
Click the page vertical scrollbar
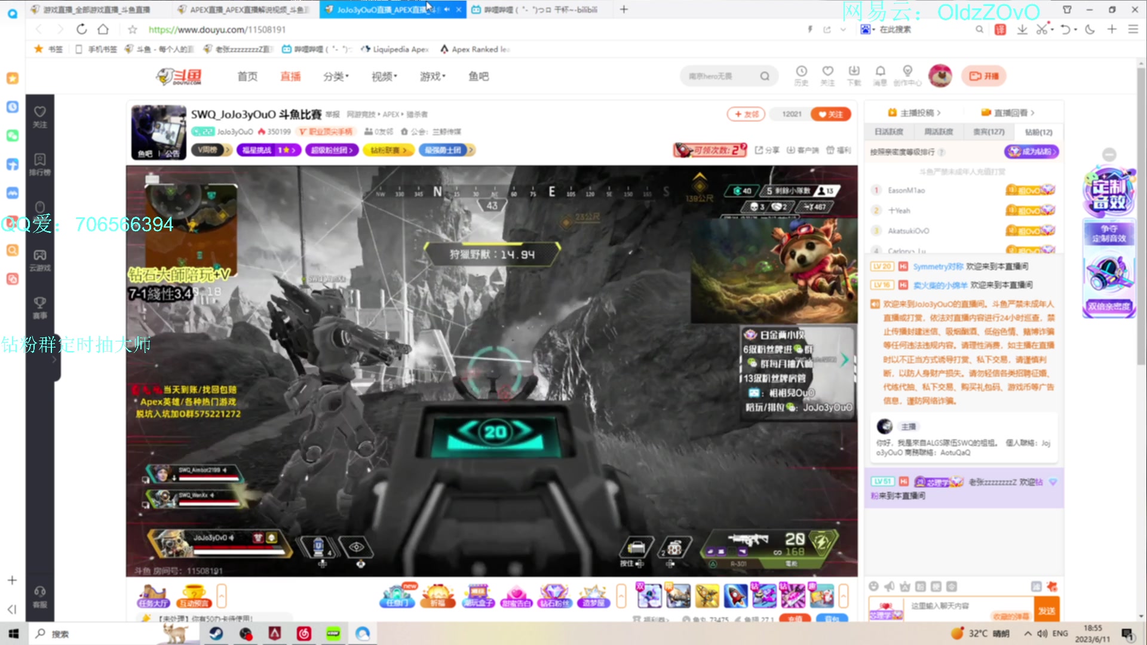[x=1141, y=215]
